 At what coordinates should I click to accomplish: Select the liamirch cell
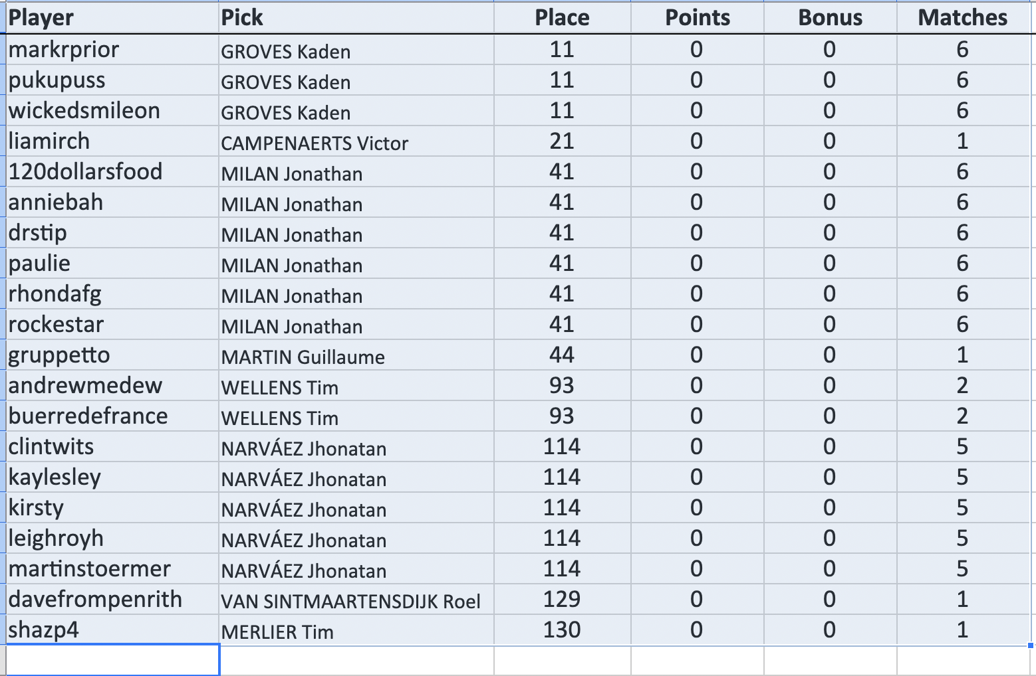tap(112, 141)
